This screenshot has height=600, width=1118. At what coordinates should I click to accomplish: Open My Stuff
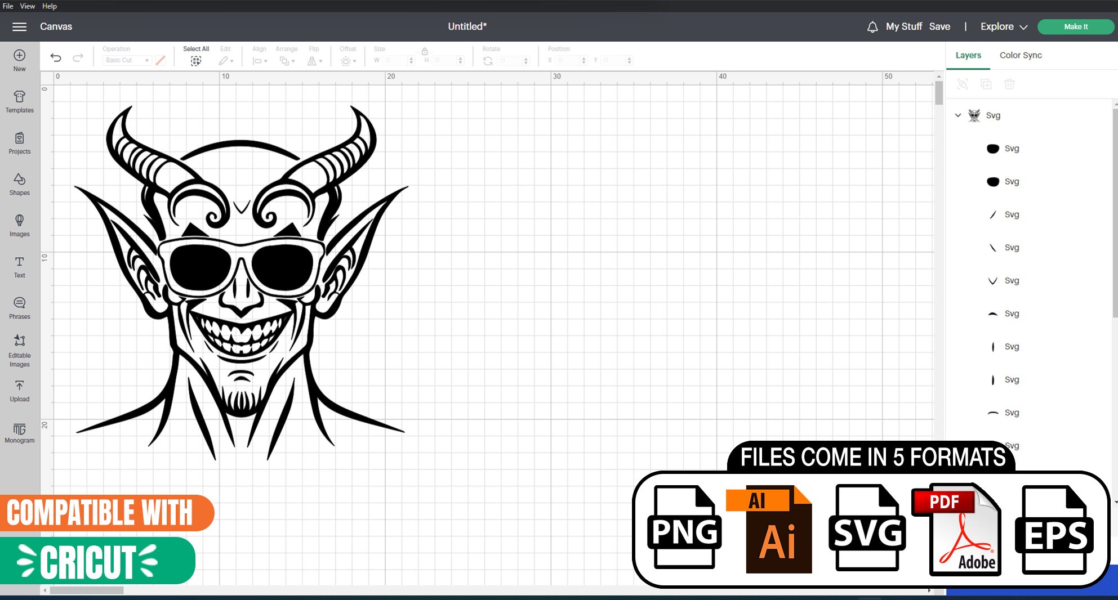[903, 26]
